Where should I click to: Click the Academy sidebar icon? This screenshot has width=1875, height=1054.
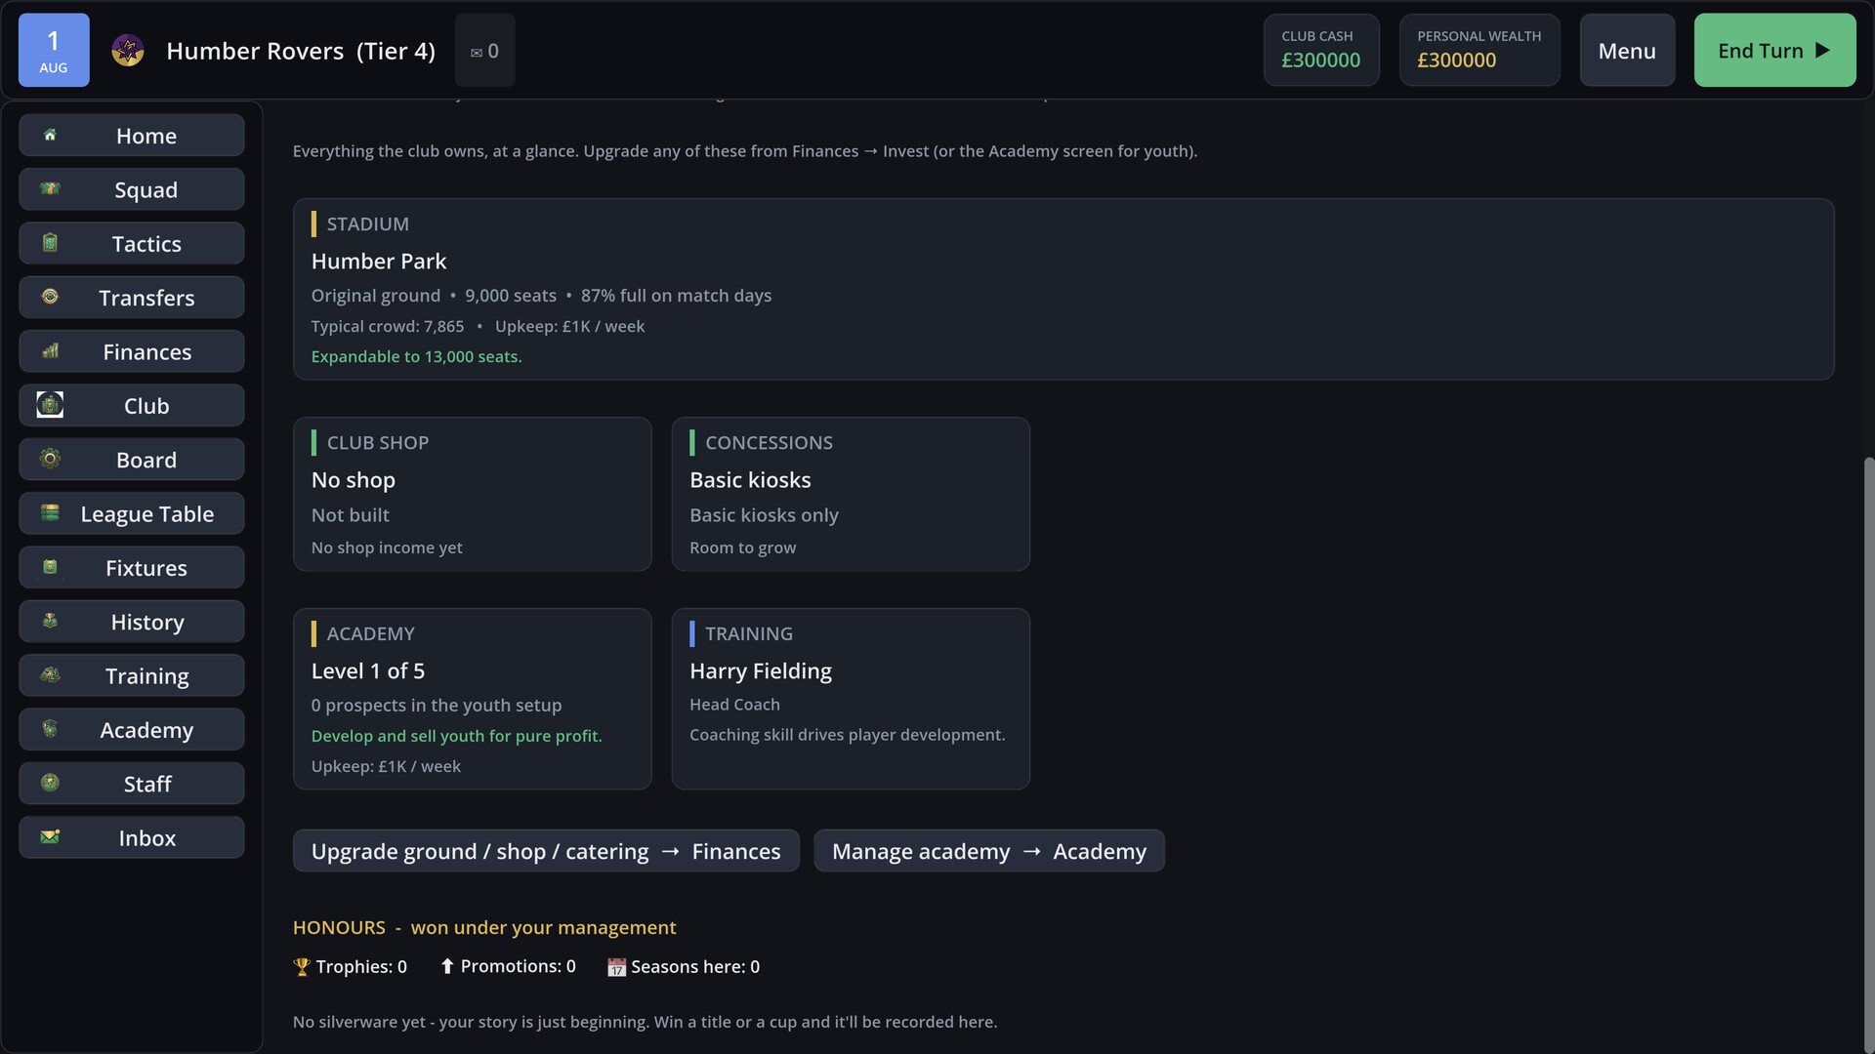click(50, 729)
